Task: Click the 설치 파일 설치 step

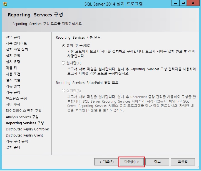Action: coord(17,49)
